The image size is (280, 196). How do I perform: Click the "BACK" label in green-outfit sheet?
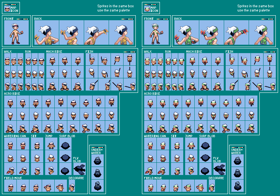pyautogui.click(x=178, y=19)
